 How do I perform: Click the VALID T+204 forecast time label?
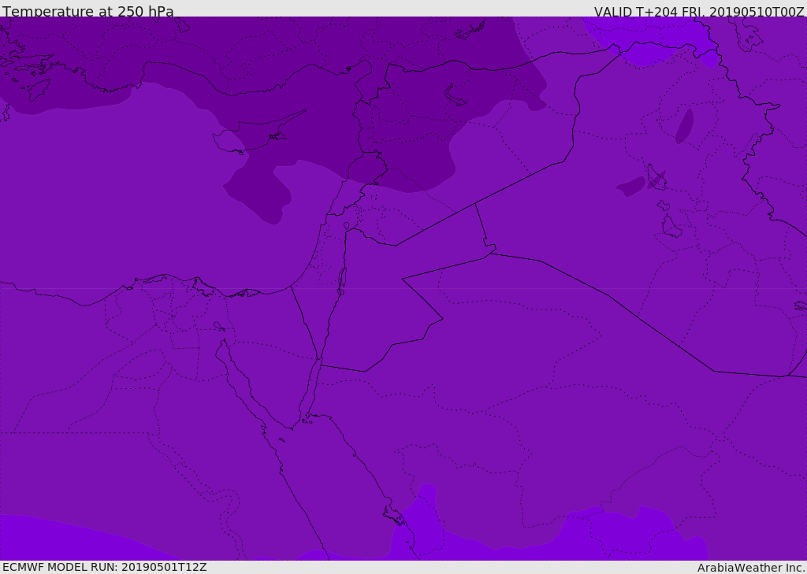tap(698, 11)
